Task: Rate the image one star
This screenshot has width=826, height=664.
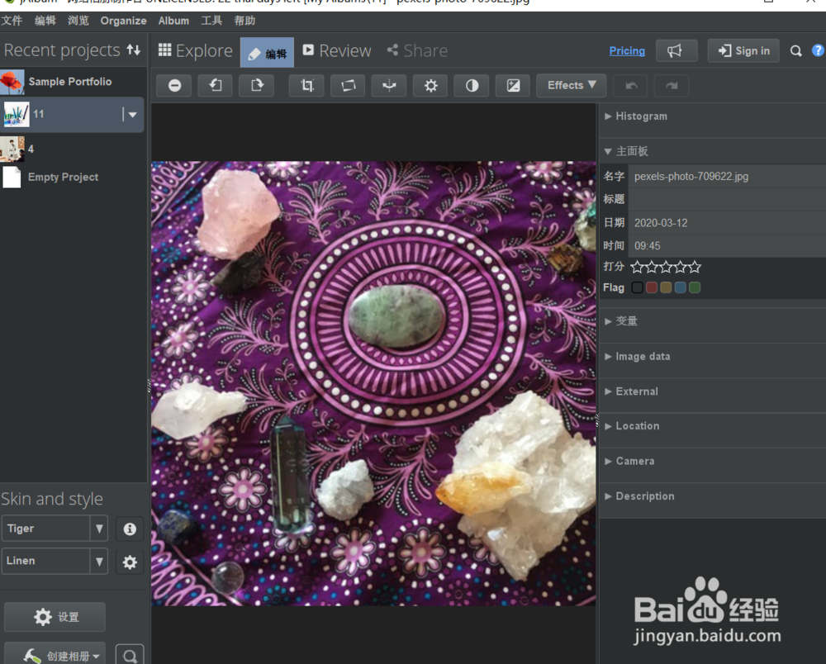Action: pos(637,267)
